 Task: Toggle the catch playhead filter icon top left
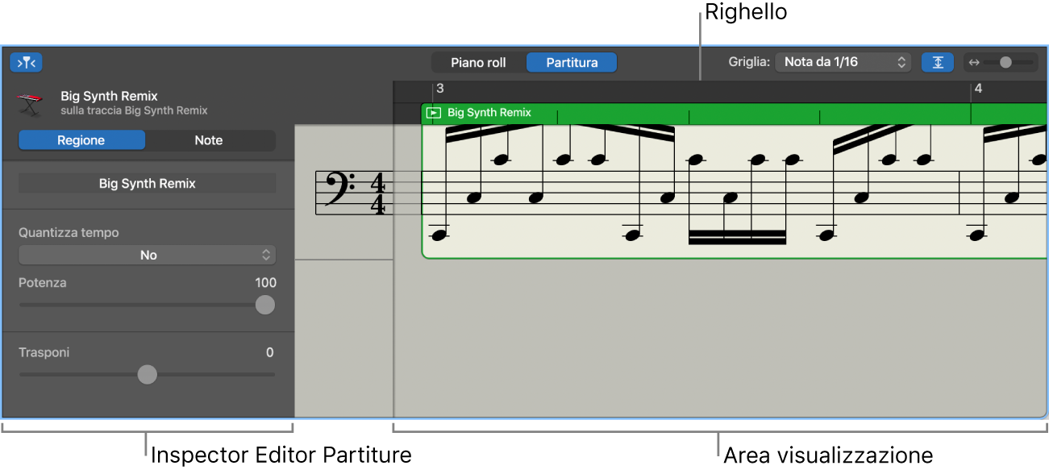[x=25, y=62]
